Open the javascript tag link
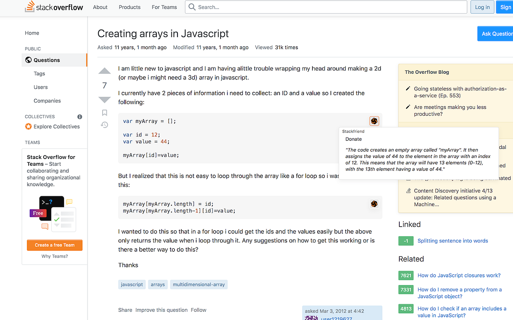Image resolution: width=513 pixels, height=320 pixels. pyautogui.click(x=132, y=284)
